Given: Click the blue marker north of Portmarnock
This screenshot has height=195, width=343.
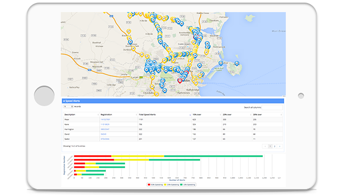Looking at the screenshot, I should pos(207,44).
